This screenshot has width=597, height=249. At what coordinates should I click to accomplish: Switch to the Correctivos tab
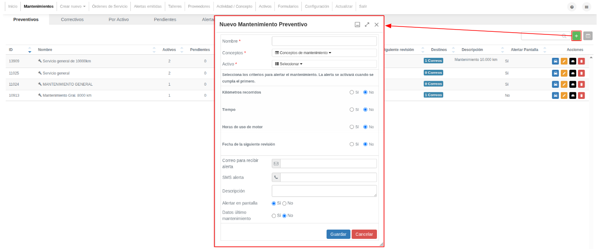(x=72, y=19)
